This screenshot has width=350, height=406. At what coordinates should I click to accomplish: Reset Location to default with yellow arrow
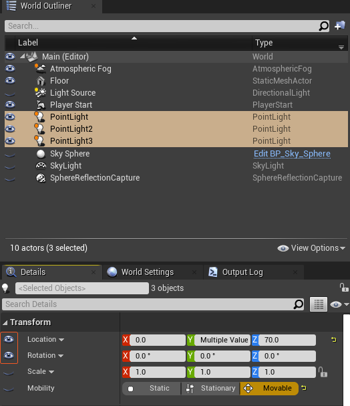tap(334, 340)
